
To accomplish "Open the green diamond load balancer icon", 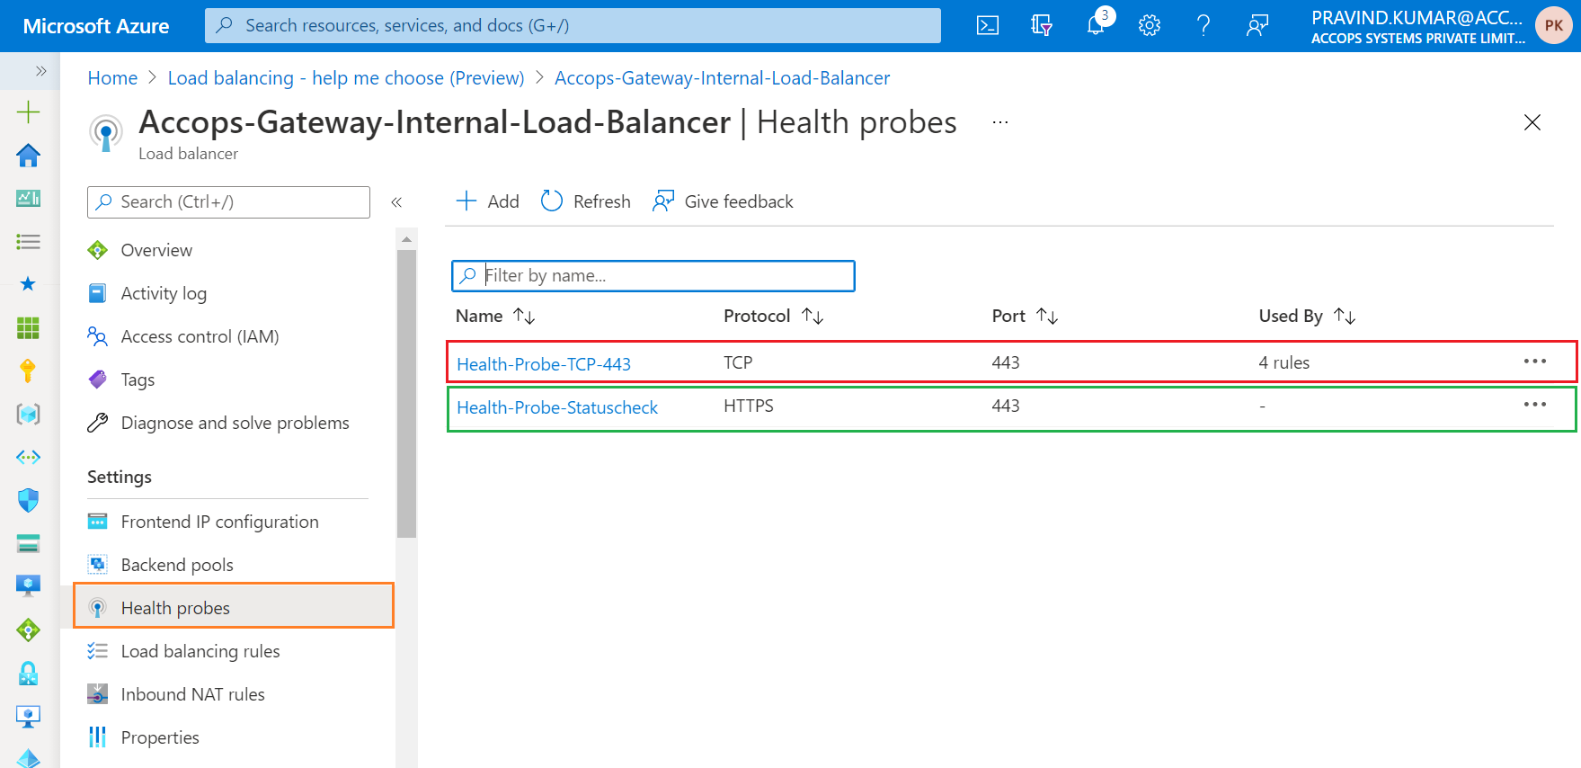I will [28, 630].
